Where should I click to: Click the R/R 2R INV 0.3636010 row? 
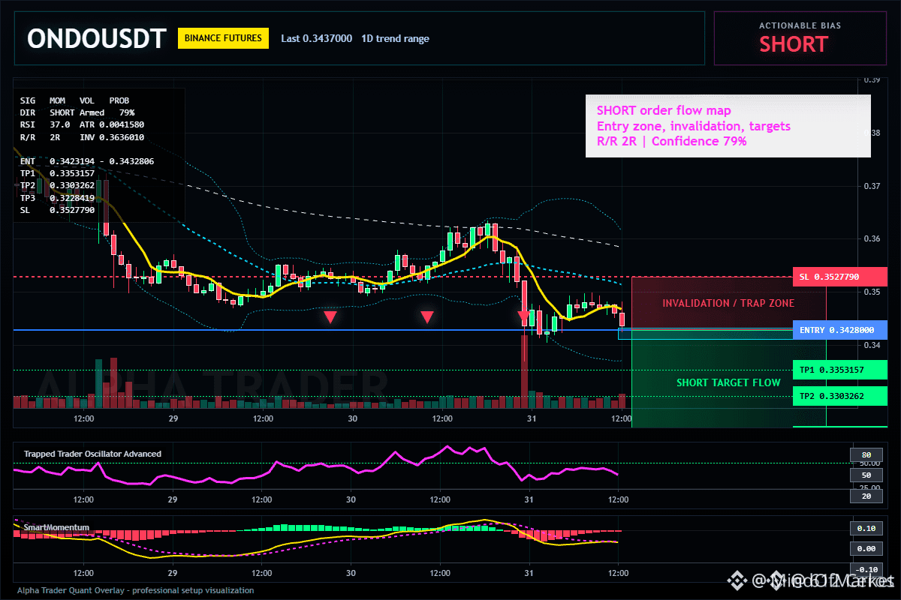pyautogui.click(x=83, y=137)
